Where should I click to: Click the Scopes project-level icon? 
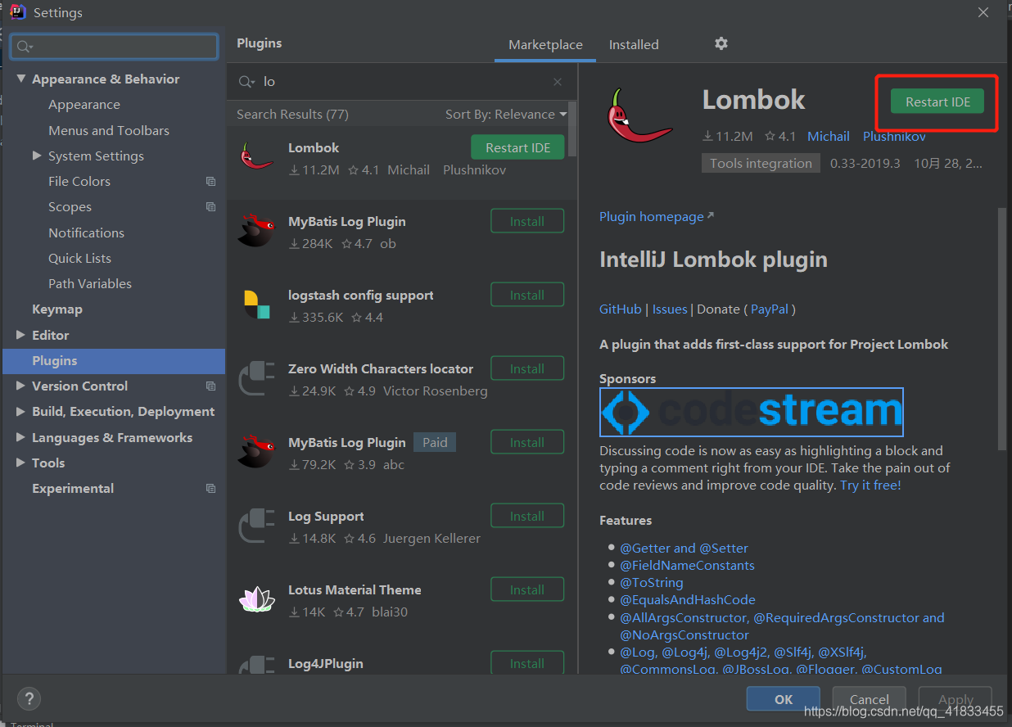tap(210, 207)
